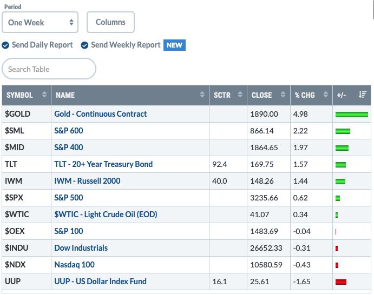The image size is (374, 295).
Task: Open UUP - US Dollar Index Fund link
Action: pyautogui.click(x=101, y=281)
